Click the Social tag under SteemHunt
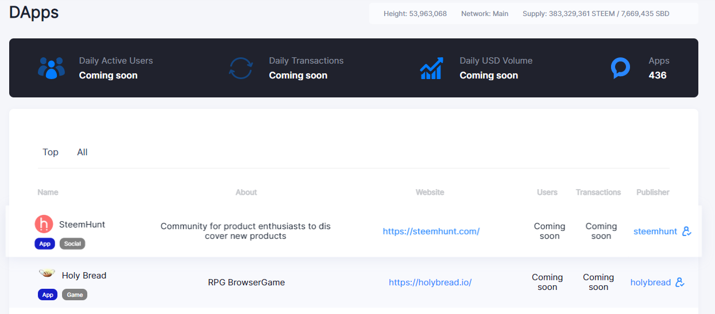Image resolution: width=715 pixels, height=314 pixels. tap(72, 244)
